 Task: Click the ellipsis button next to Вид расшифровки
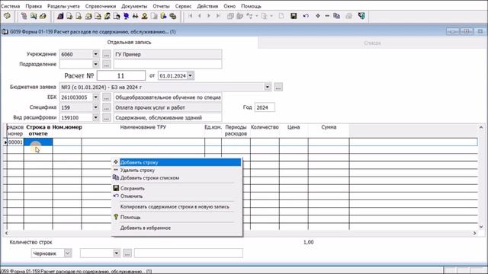click(107, 118)
